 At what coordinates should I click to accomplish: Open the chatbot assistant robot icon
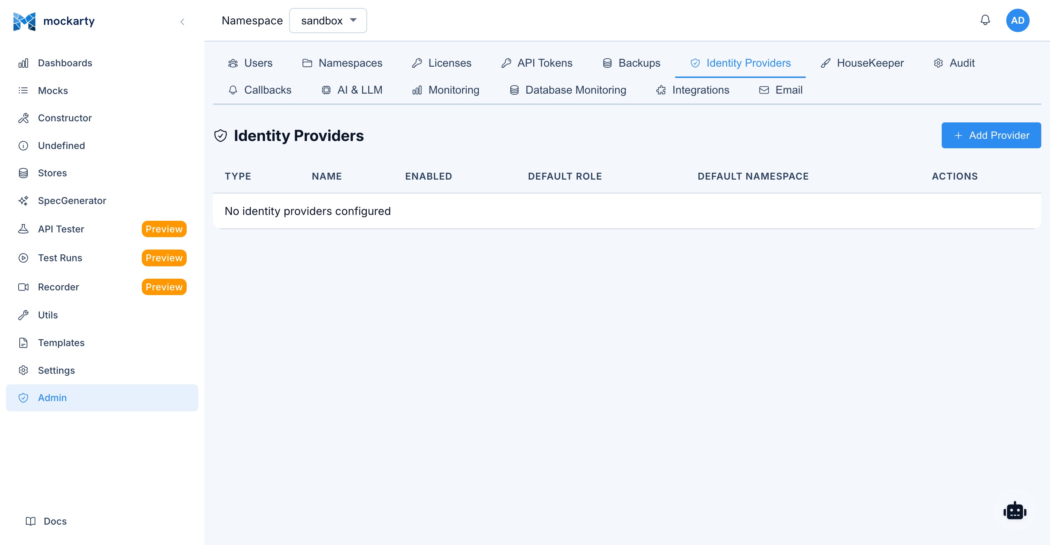click(x=1015, y=511)
